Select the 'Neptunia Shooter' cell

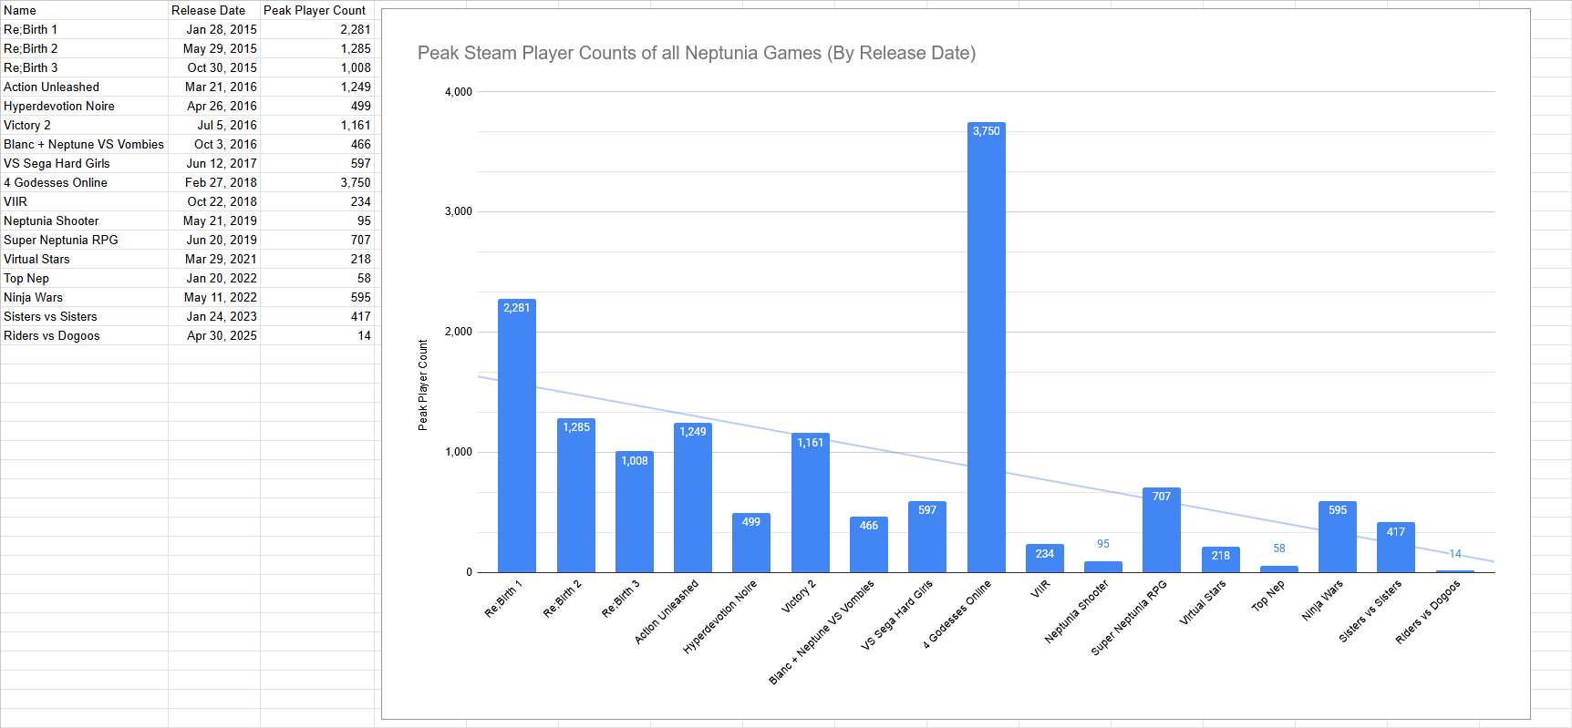[84, 220]
